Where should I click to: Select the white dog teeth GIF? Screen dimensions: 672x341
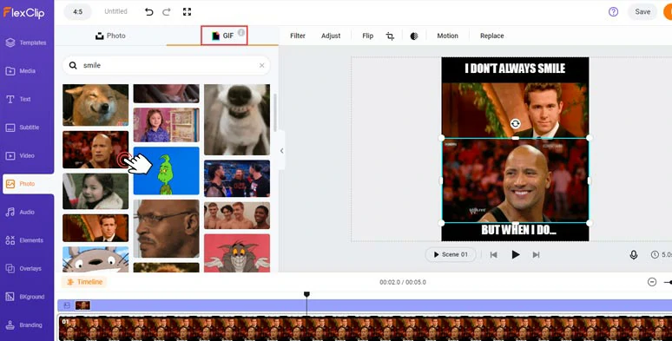point(237,120)
